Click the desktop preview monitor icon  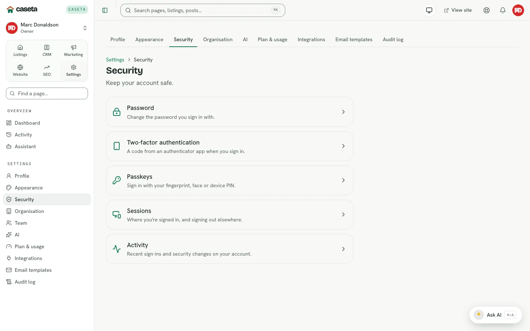429,10
